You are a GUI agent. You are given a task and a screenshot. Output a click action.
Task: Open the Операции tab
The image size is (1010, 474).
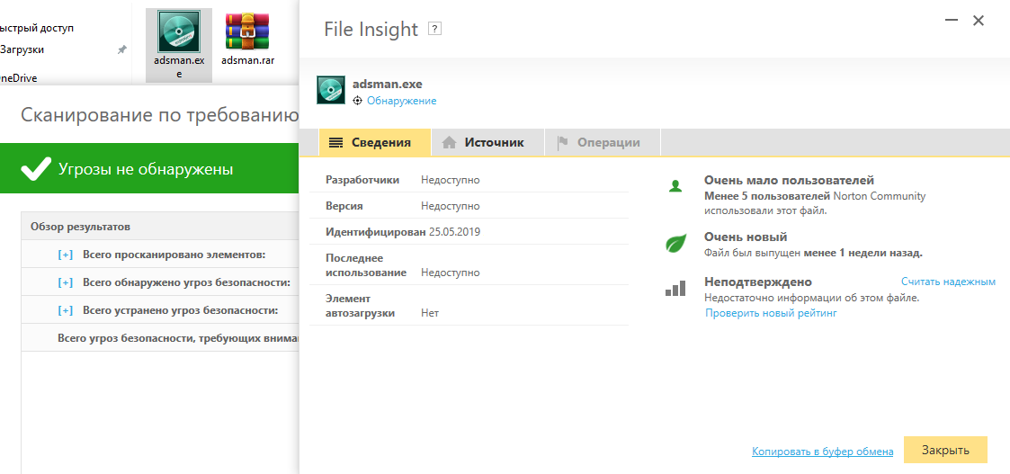click(x=603, y=142)
